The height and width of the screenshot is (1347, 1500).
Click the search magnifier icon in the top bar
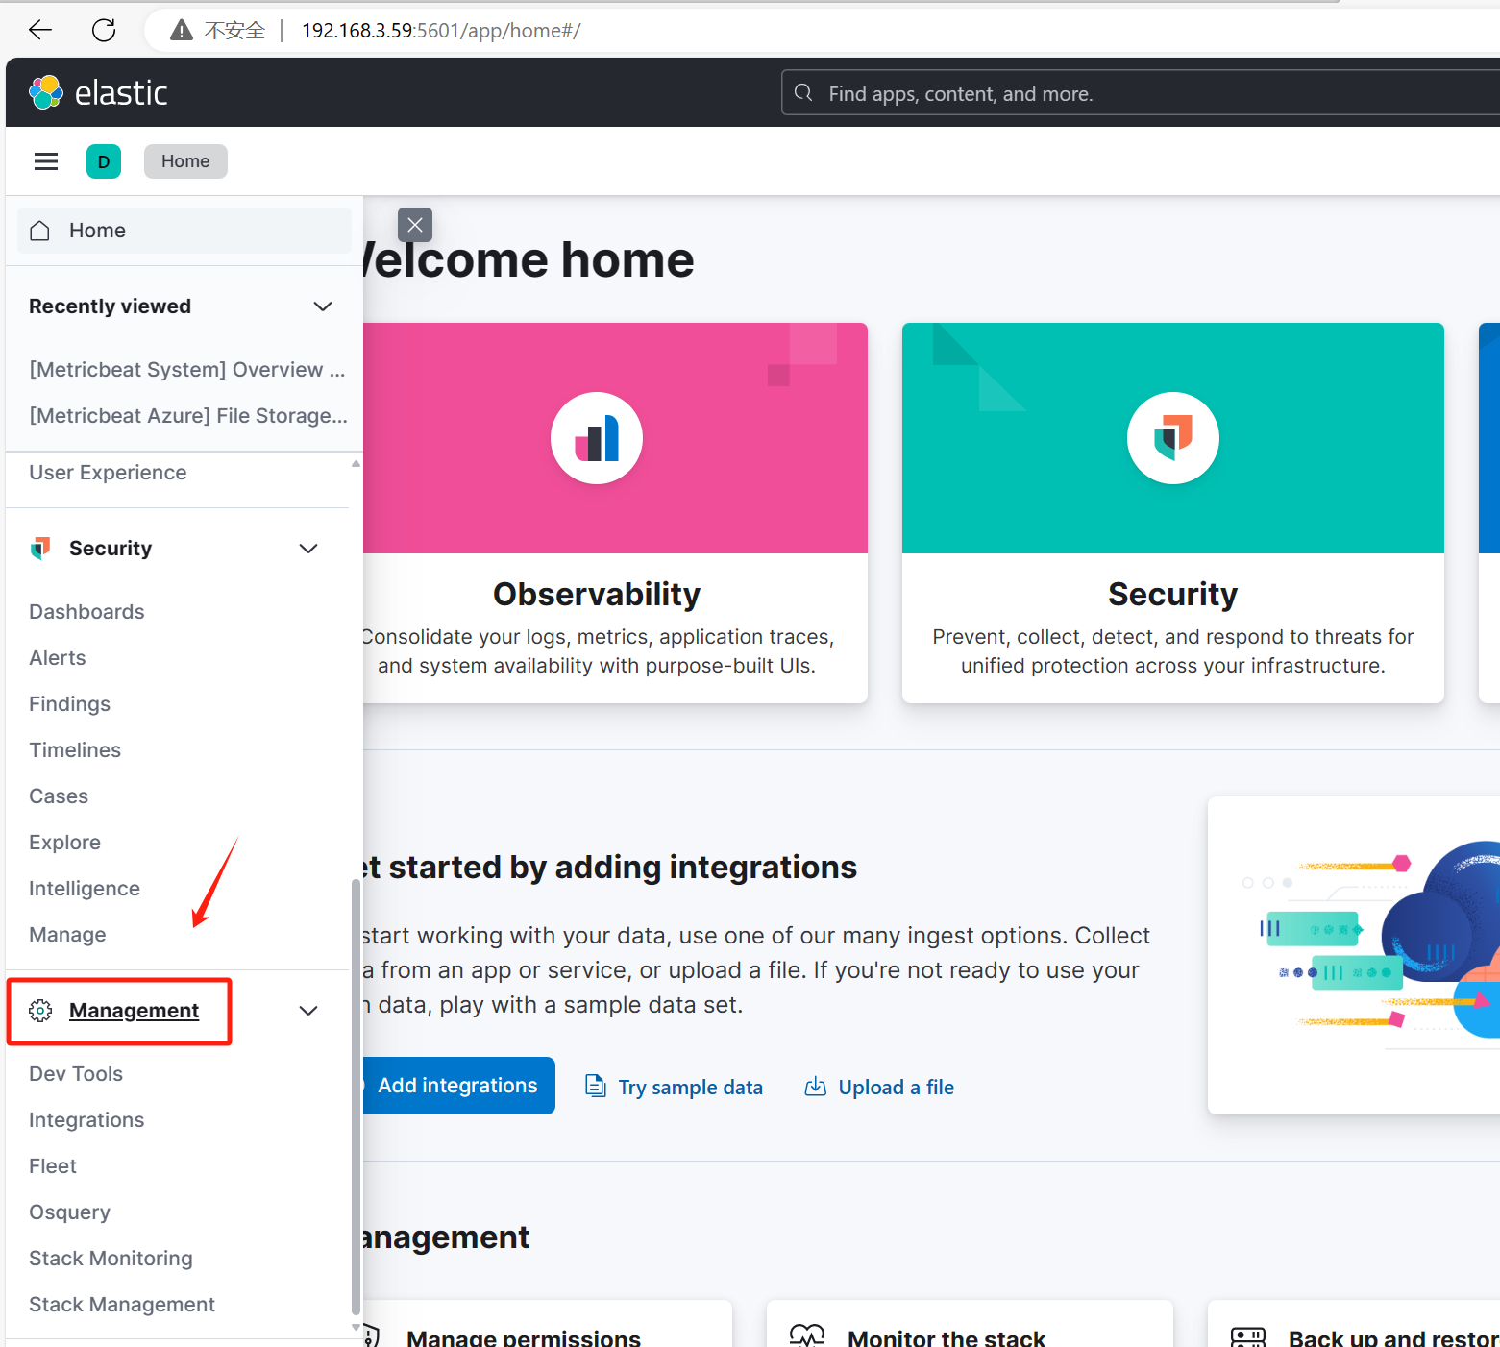tap(803, 92)
